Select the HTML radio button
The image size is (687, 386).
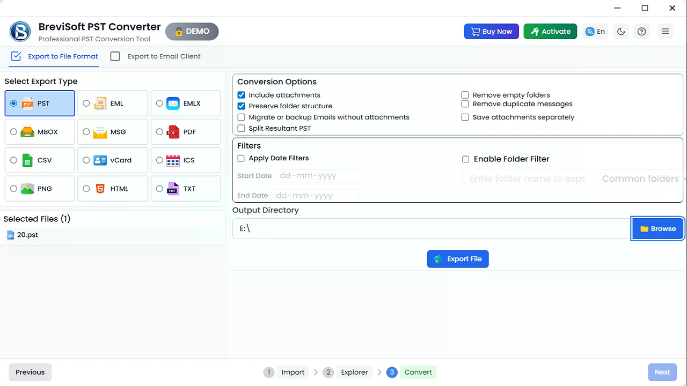86,189
